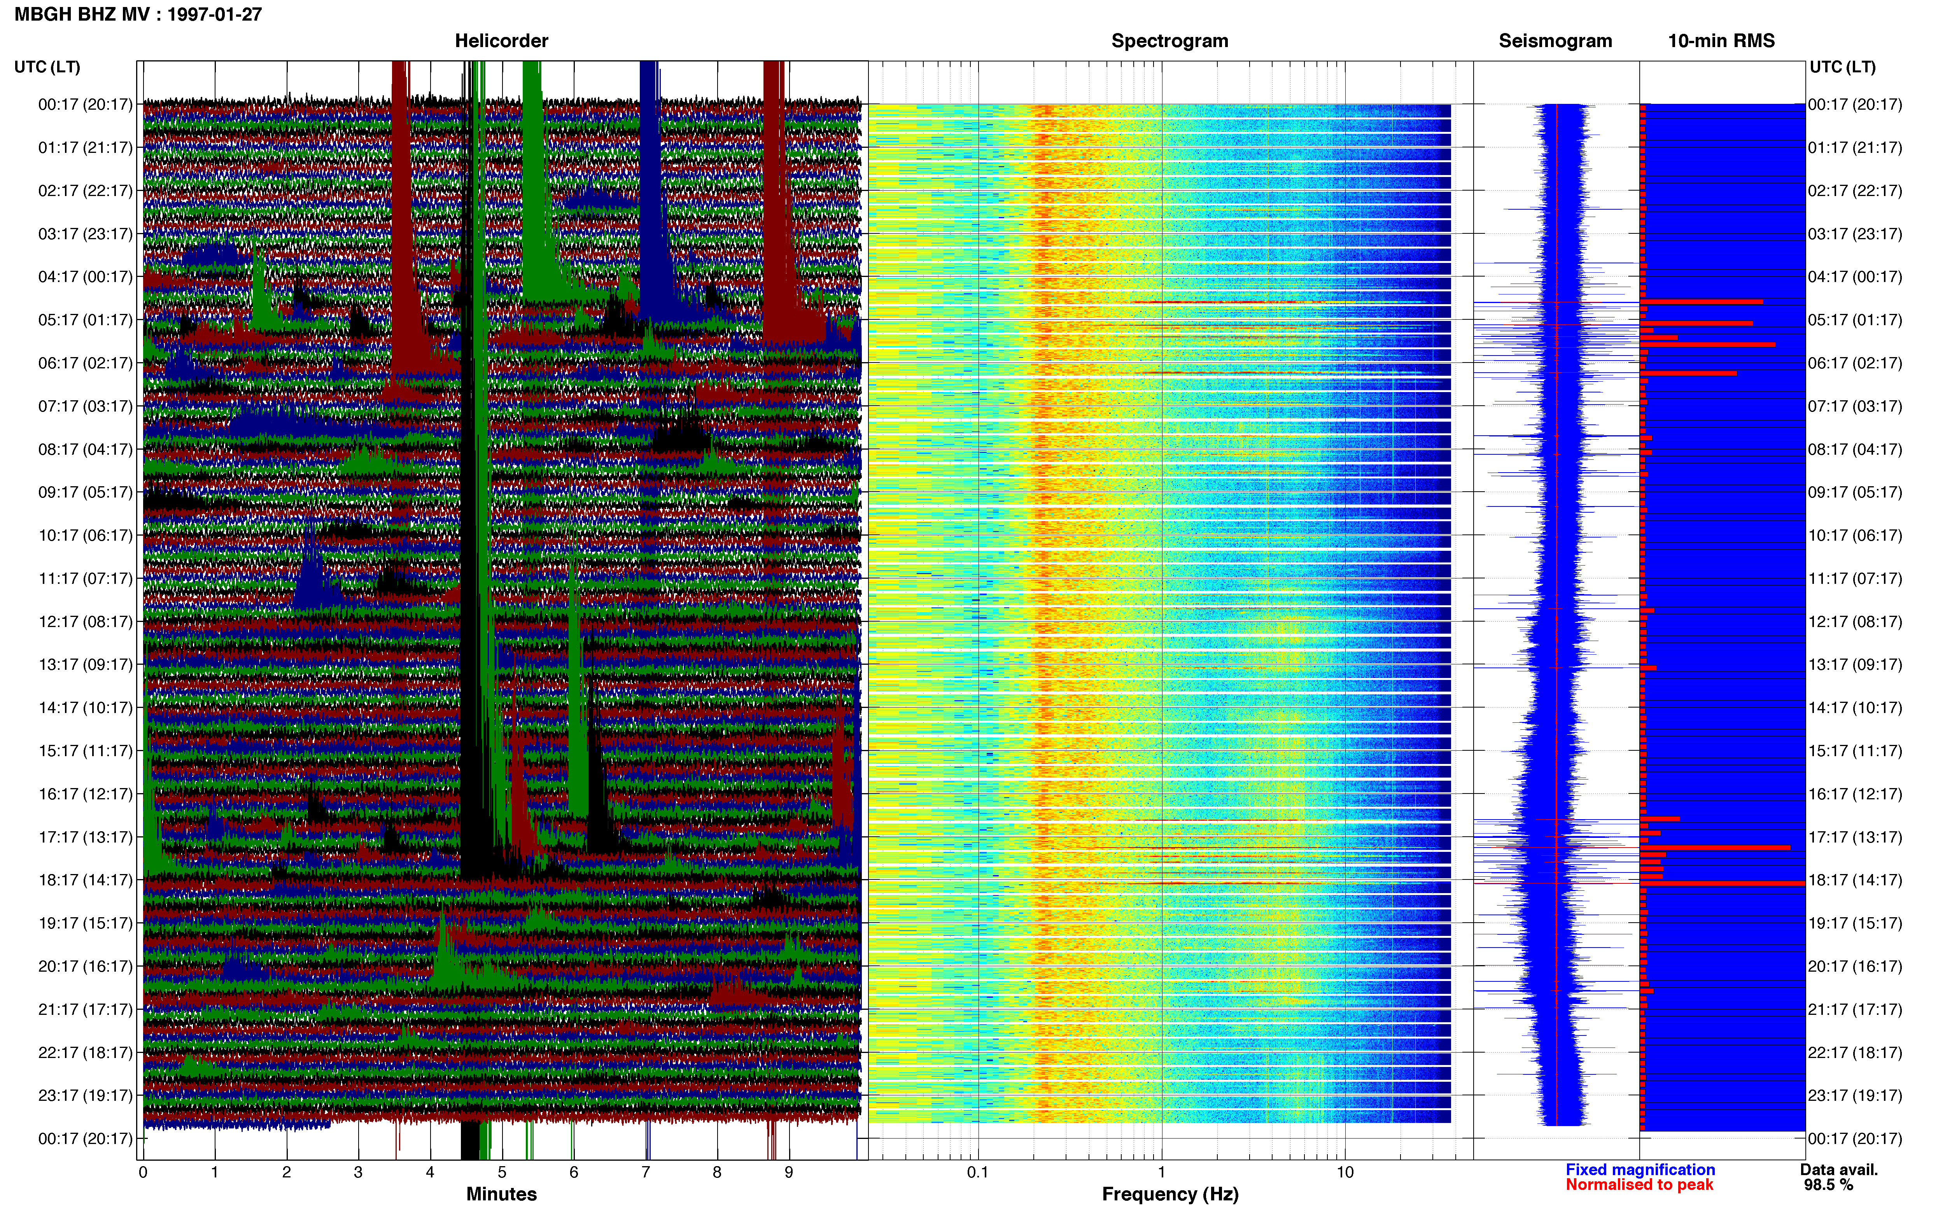Click the '98.5 %' data availability value
The image size is (1952, 1221).
1828,1185
